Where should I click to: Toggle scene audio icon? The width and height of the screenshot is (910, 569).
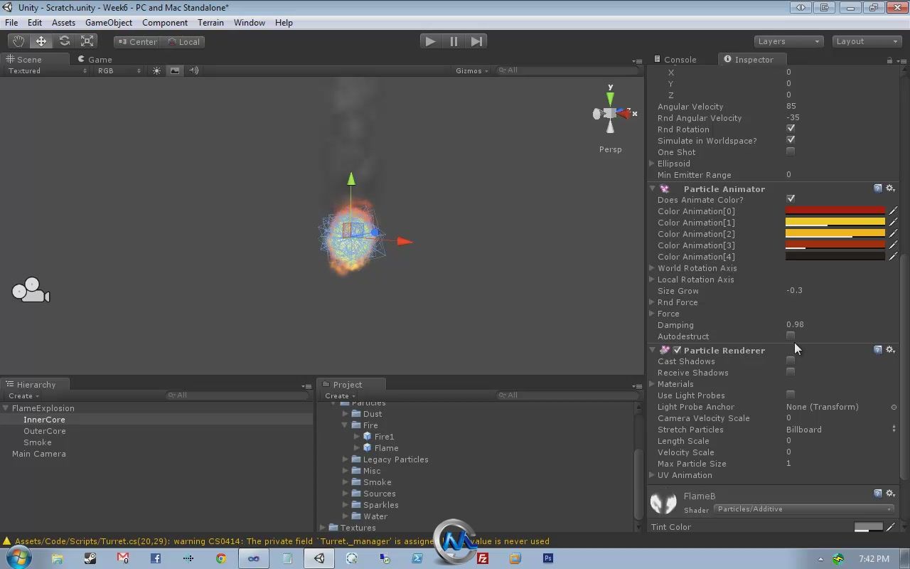click(x=193, y=70)
